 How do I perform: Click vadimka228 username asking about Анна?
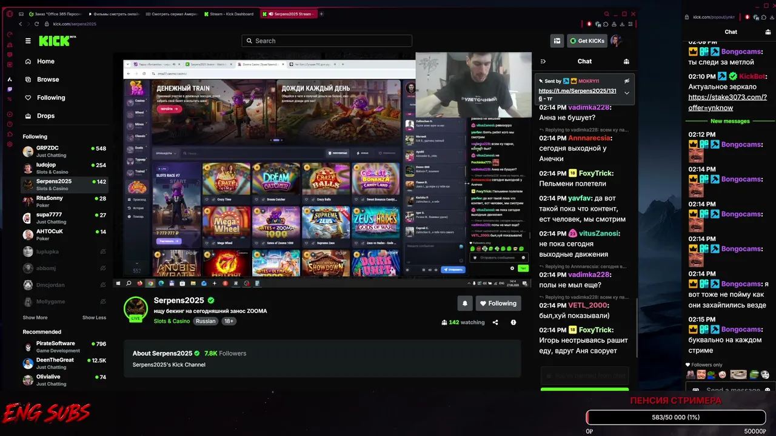[x=589, y=107]
